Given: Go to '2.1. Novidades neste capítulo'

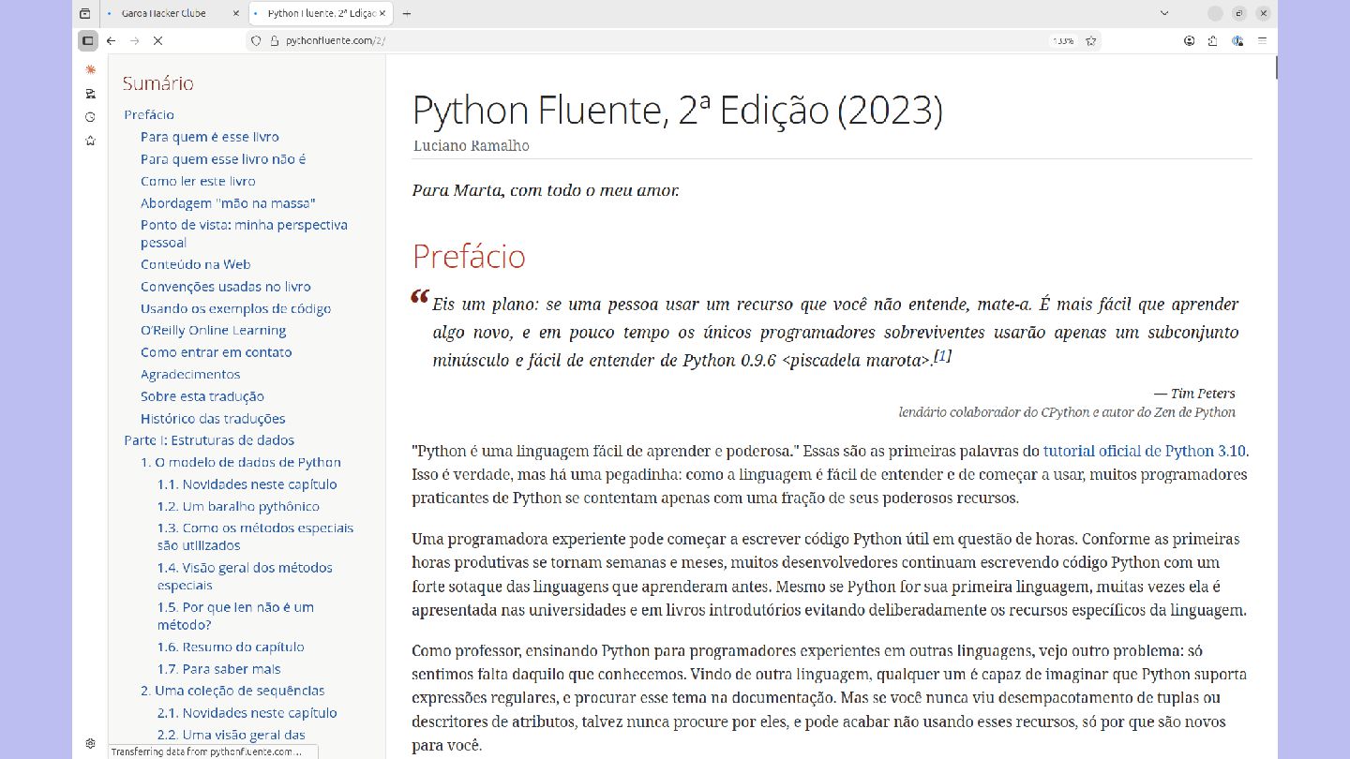Looking at the screenshot, I should click(247, 713).
